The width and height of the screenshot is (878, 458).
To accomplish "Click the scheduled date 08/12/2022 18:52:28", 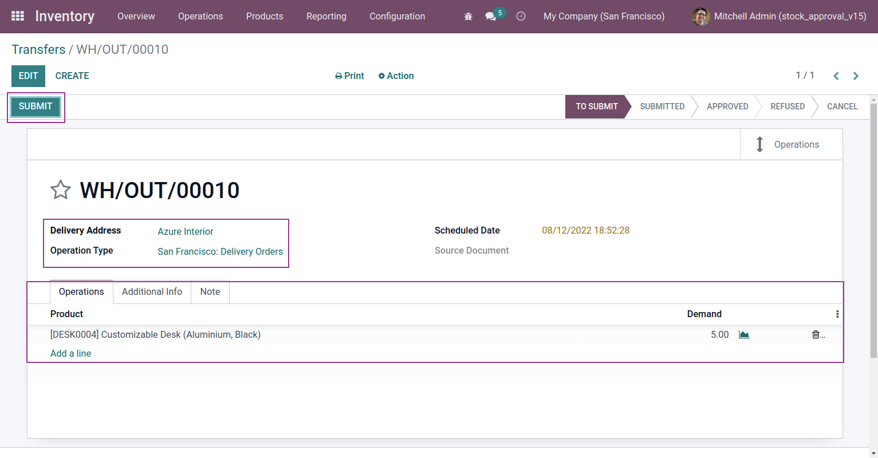I will [586, 230].
